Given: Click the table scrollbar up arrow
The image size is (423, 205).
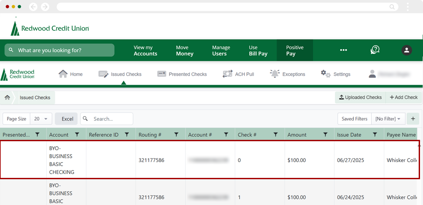Looking at the screenshot, I should [x=419, y=145].
